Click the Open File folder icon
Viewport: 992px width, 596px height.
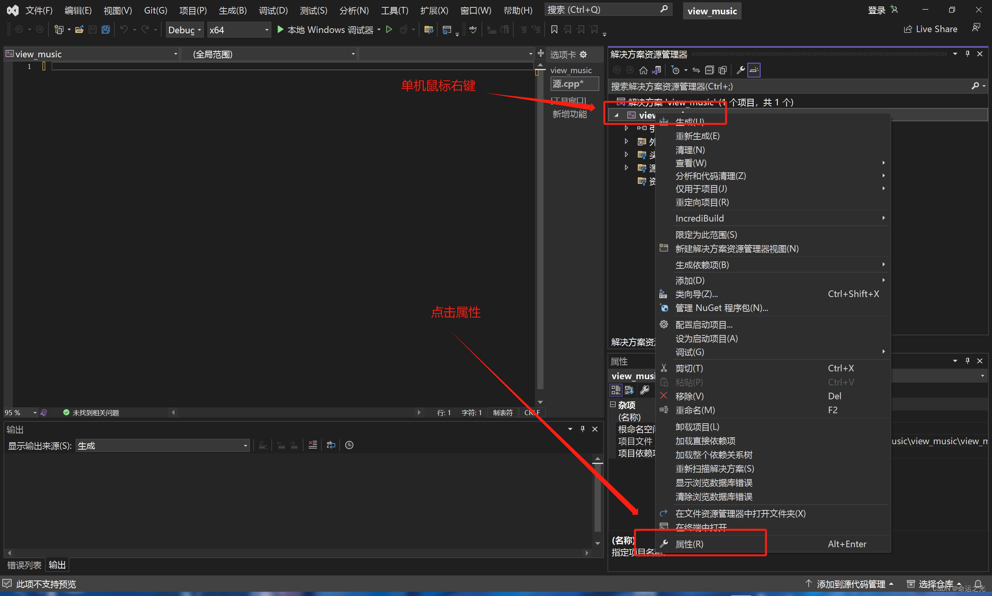tap(79, 30)
